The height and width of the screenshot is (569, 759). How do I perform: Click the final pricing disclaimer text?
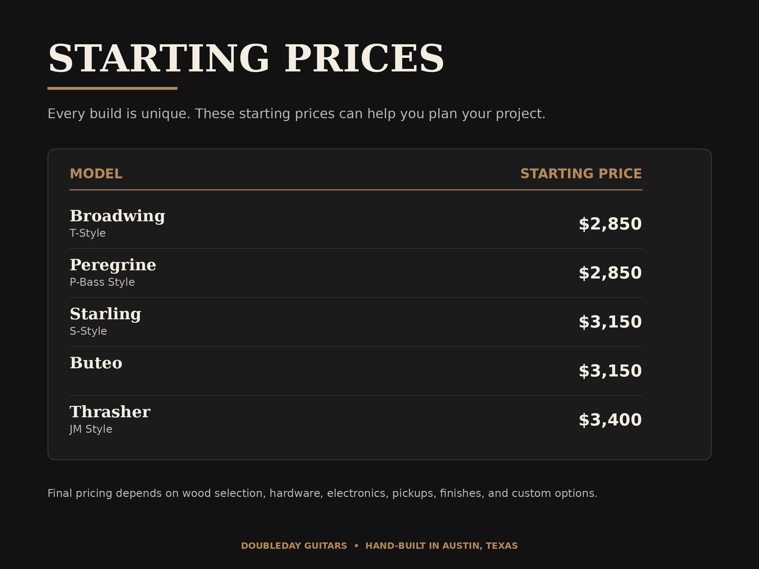(322, 493)
